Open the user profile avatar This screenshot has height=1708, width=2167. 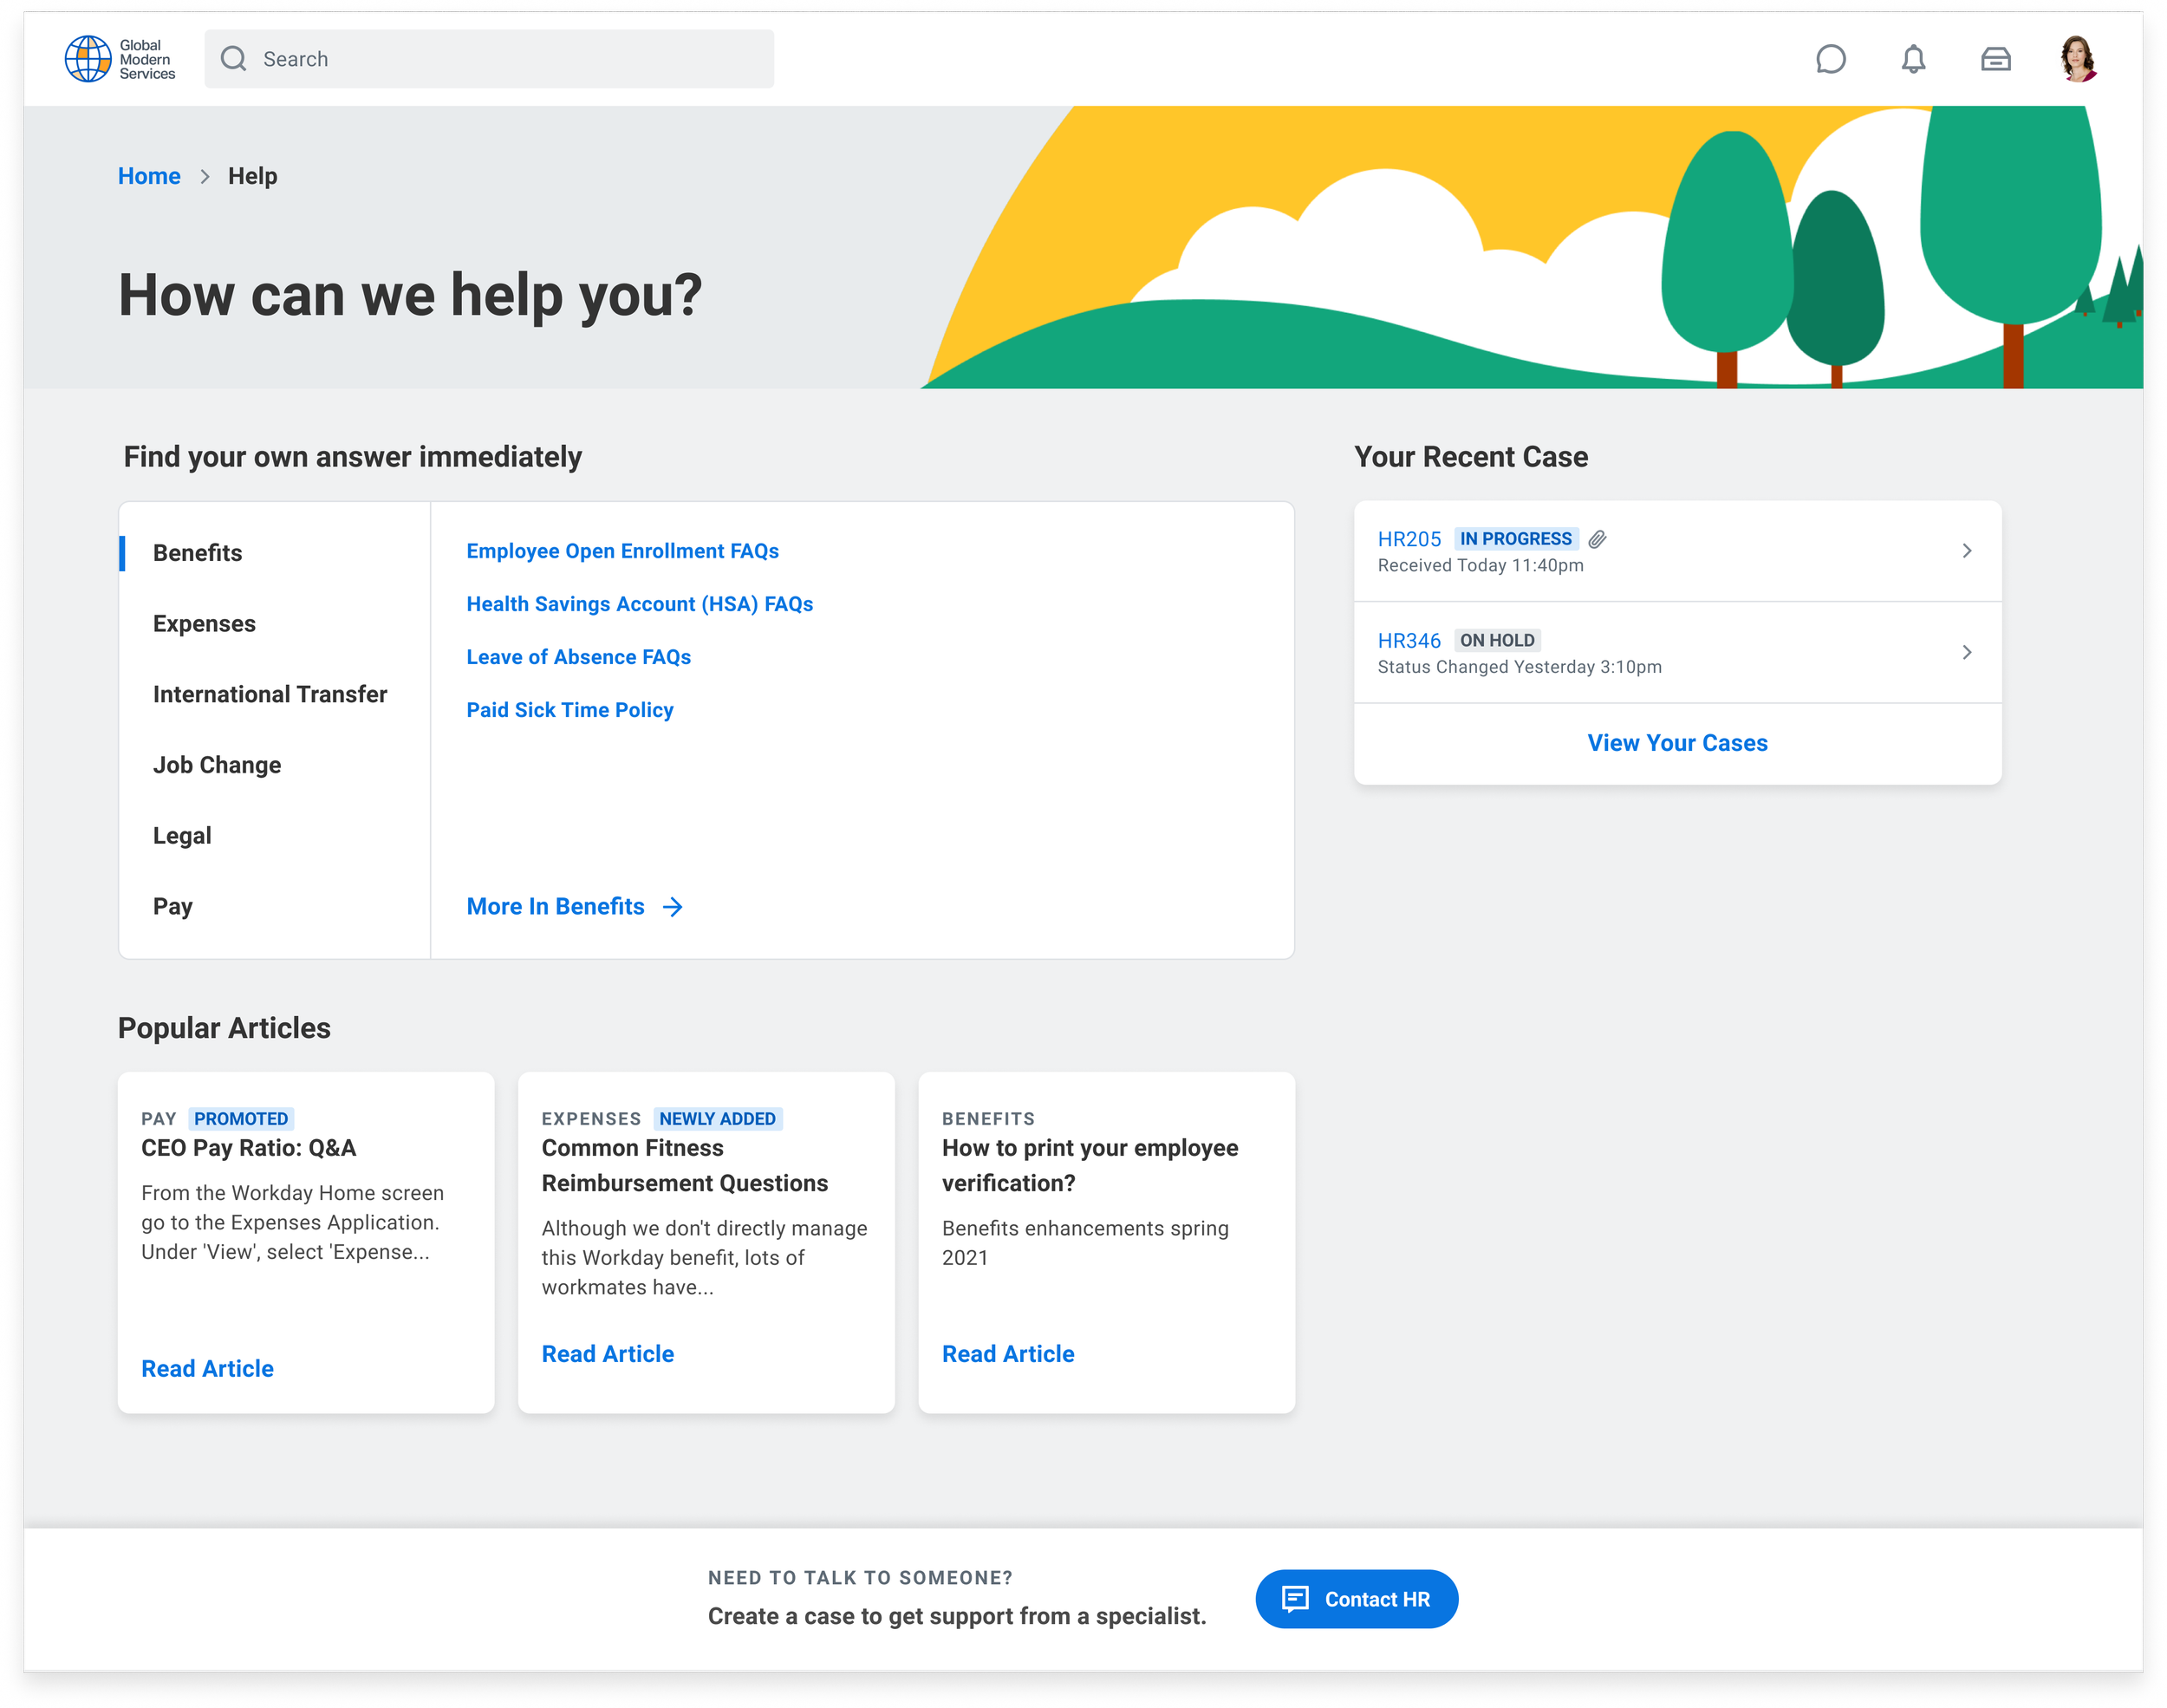pyautogui.click(x=2078, y=59)
